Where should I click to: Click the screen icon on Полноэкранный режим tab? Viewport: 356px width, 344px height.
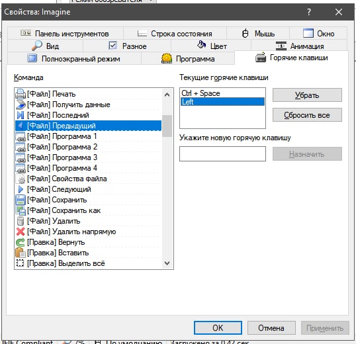point(32,58)
